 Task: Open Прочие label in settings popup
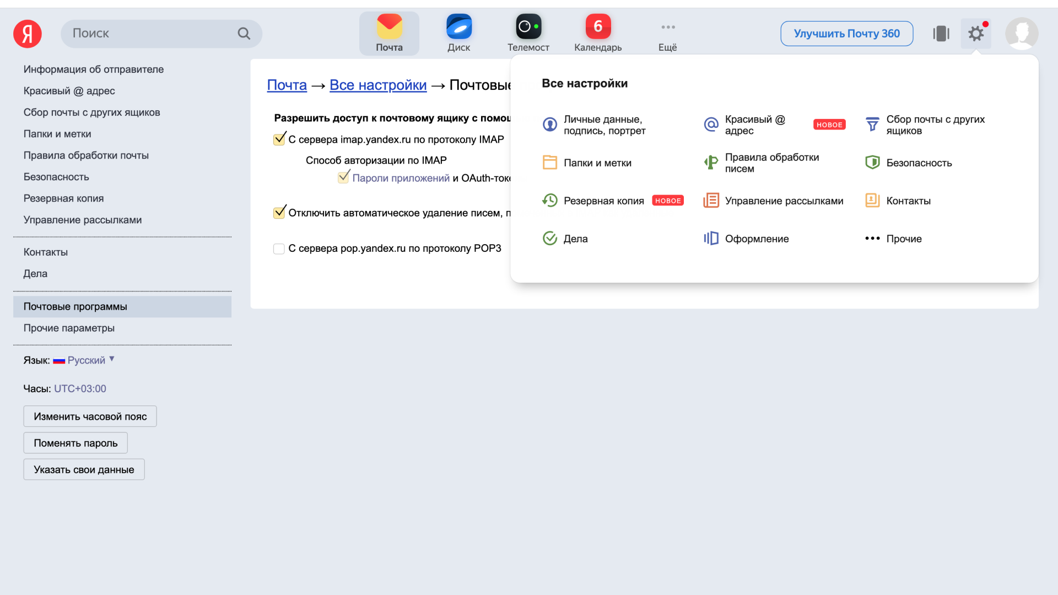tap(904, 239)
